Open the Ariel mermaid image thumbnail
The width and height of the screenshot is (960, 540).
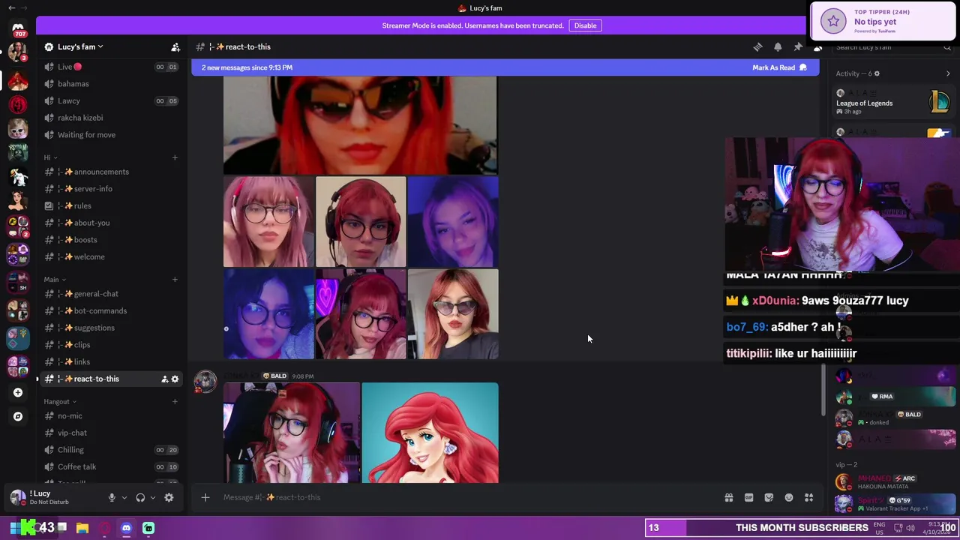[430, 433]
